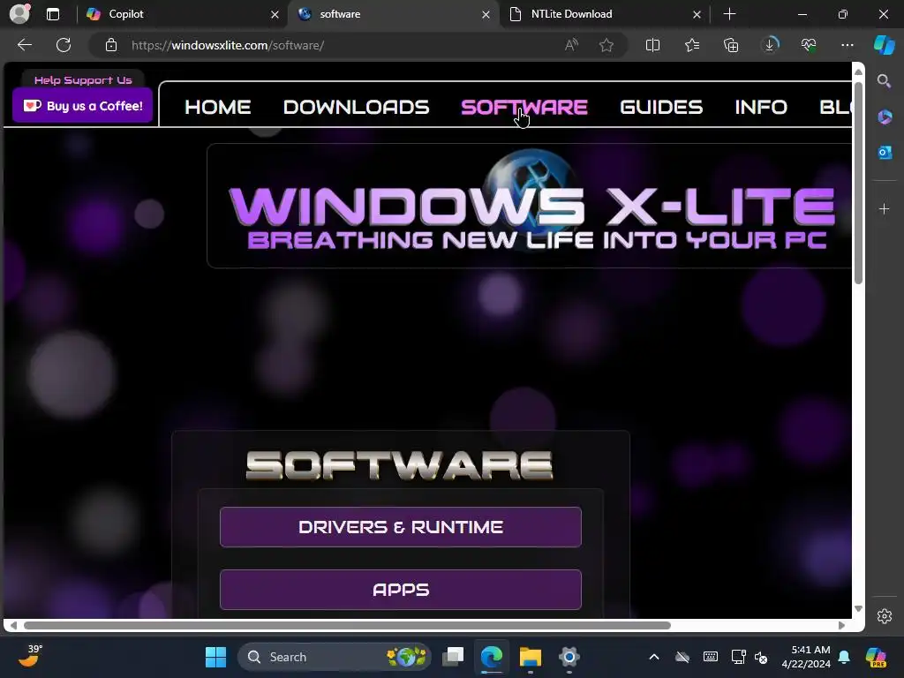
Task: Click the horizontal scrollbar thumb
Action: [347, 626]
